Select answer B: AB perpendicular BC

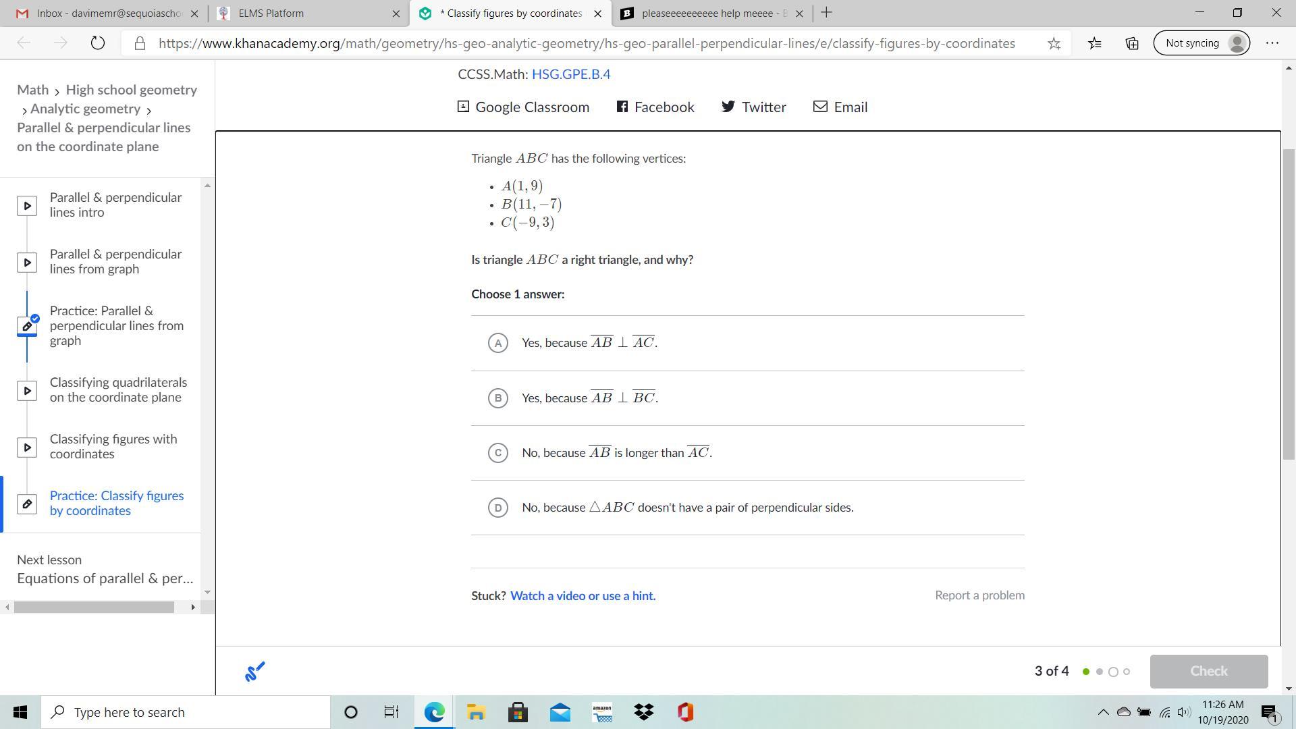click(498, 398)
